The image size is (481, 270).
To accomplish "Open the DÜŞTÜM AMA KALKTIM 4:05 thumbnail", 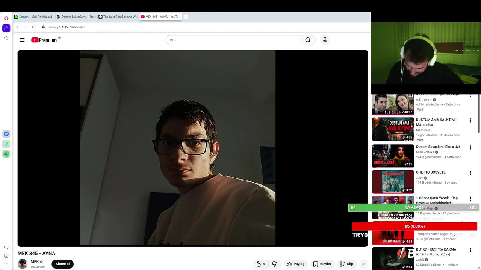I will 393,129.
